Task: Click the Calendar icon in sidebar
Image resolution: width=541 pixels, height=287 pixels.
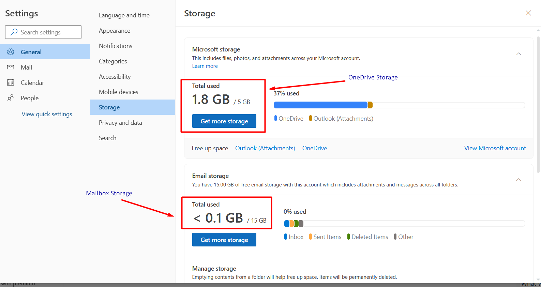Action: pyautogui.click(x=11, y=82)
